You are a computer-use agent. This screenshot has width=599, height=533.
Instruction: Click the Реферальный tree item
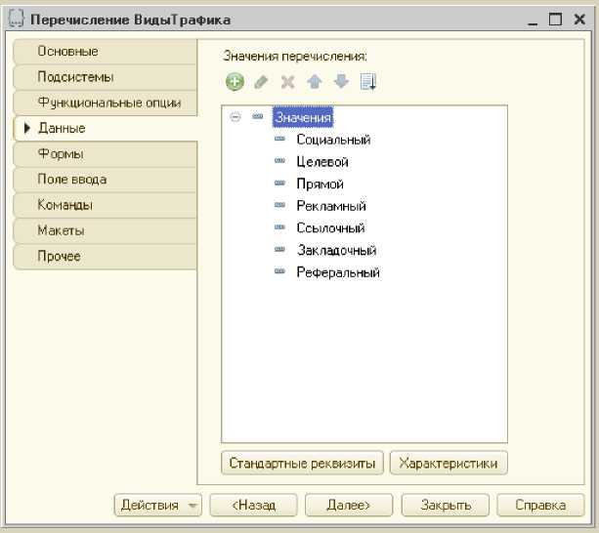click(x=338, y=272)
